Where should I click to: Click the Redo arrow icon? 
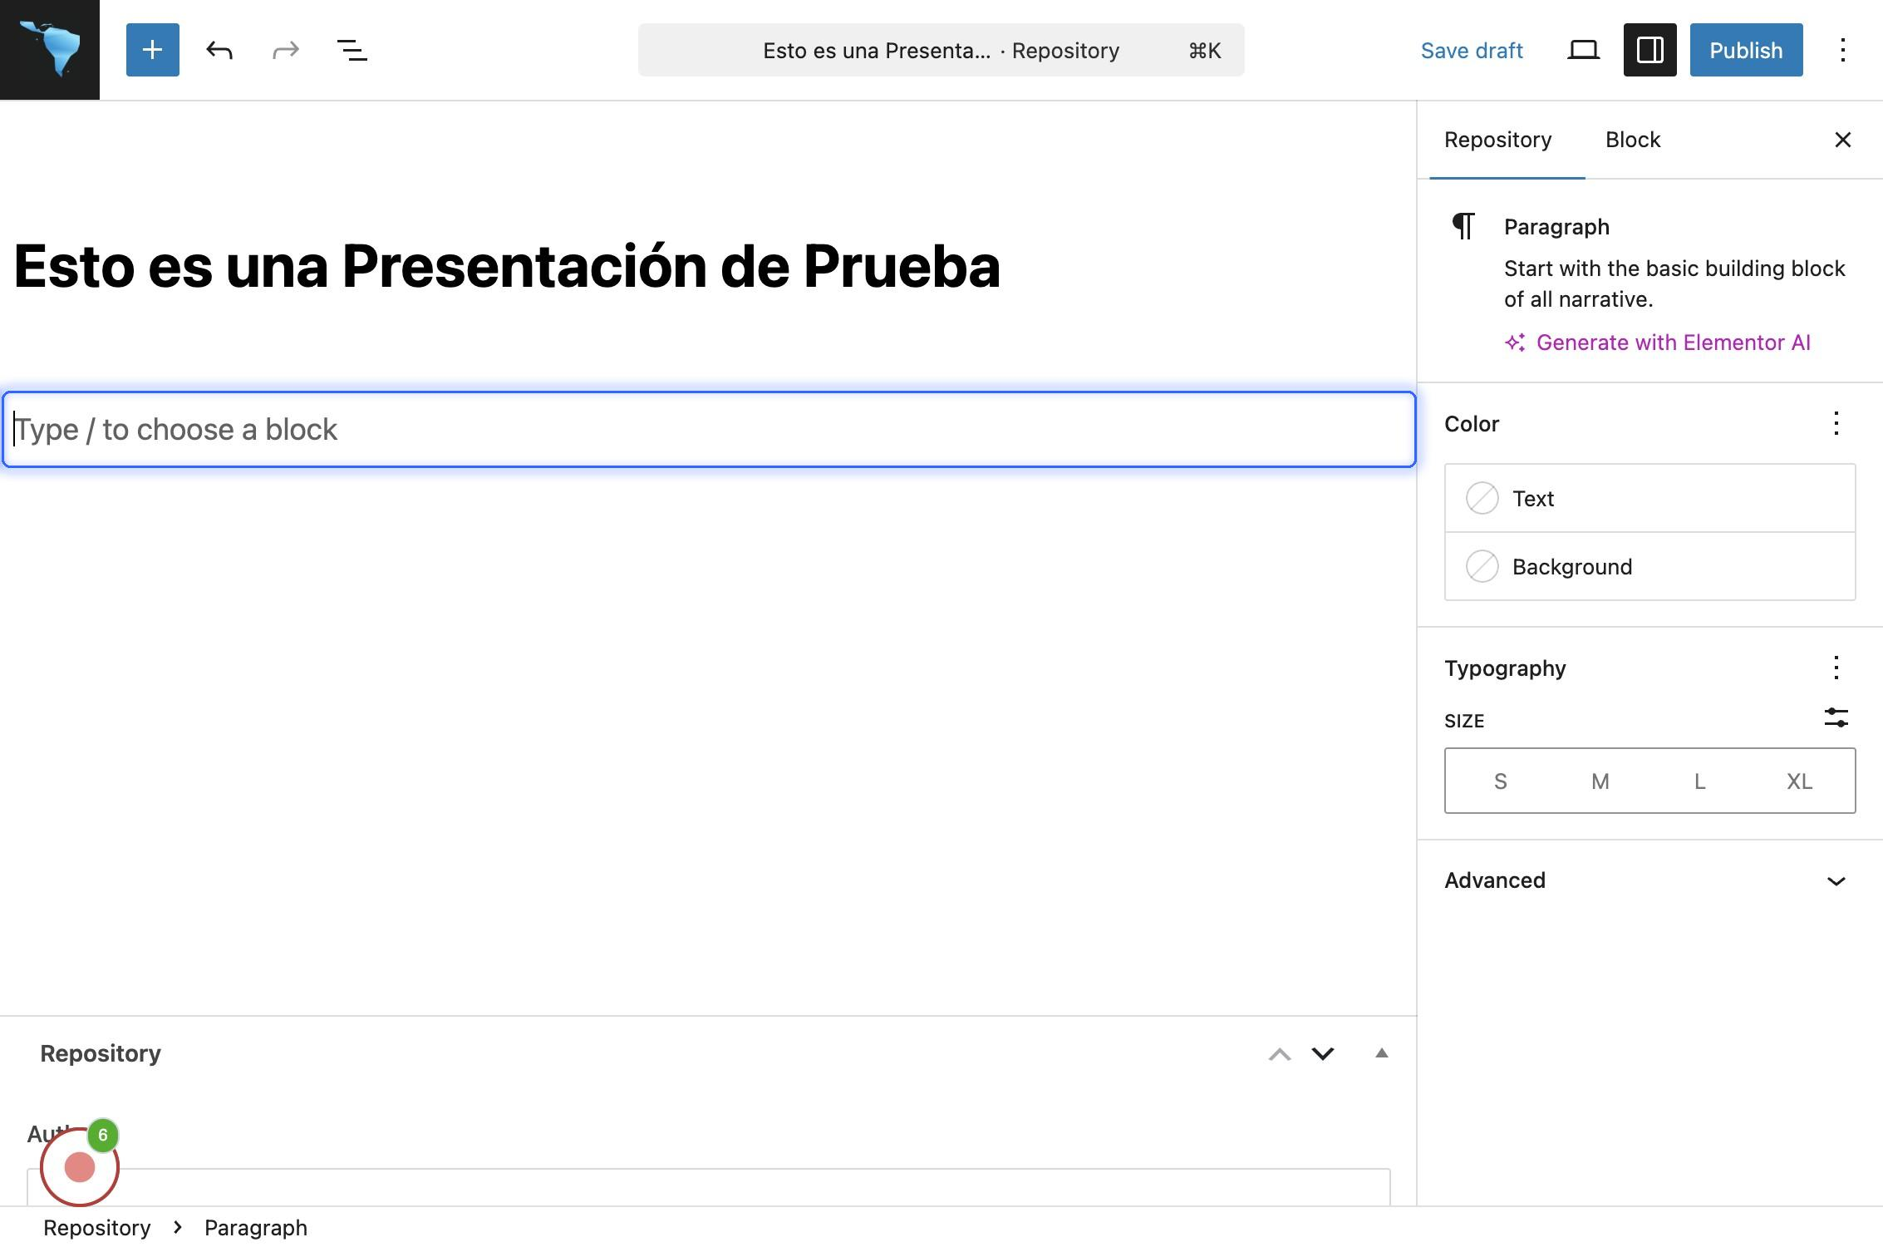pyautogui.click(x=285, y=50)
